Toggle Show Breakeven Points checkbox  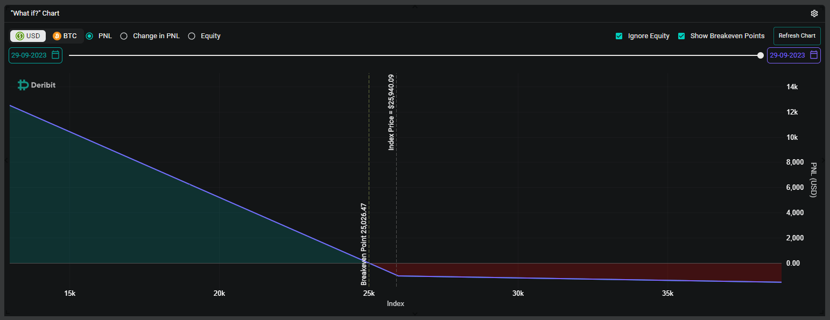[x=681, y=36]
